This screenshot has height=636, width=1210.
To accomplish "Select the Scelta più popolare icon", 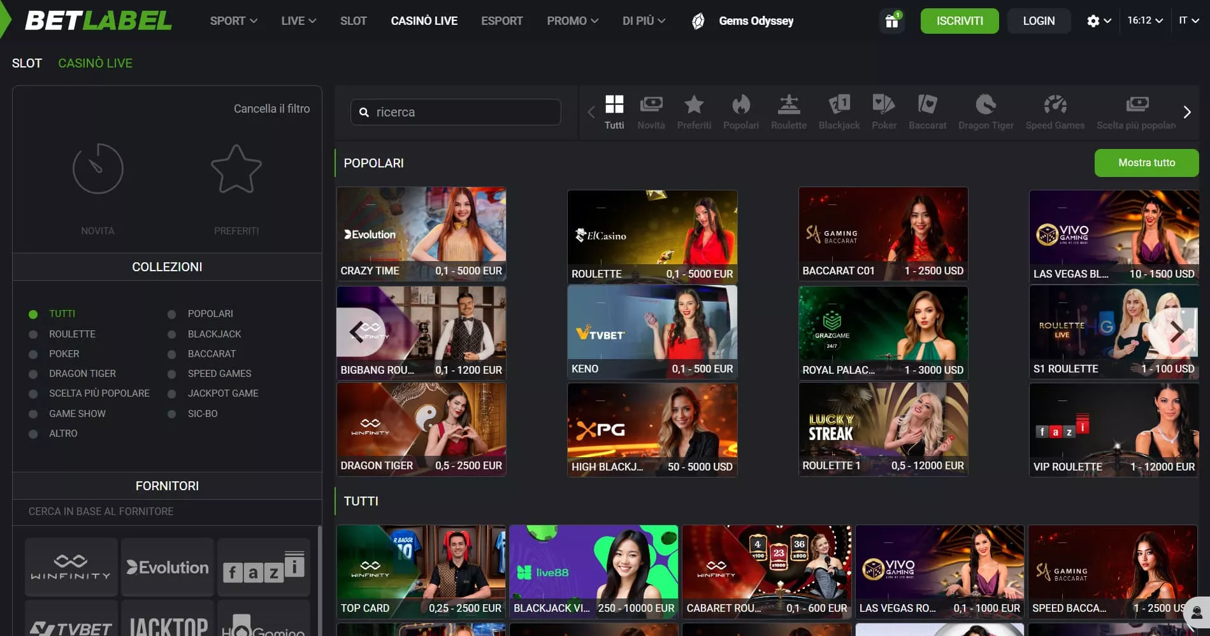I will [1137, 104].
